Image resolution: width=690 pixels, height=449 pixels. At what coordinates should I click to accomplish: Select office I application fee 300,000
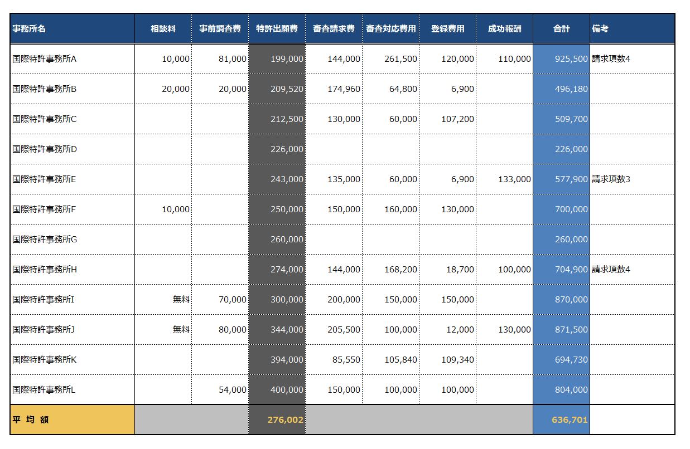(277, 300)
